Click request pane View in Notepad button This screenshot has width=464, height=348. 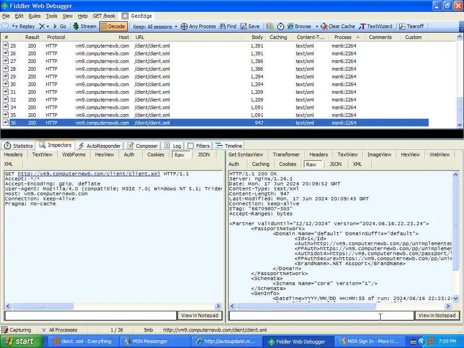tap(200, 315)
